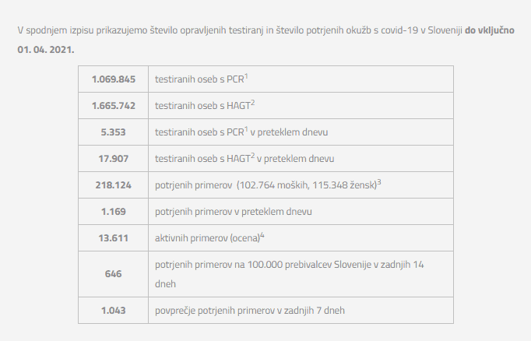531x341 pixels.
Task: Click the cases per 100.000 inhabitants label
Action: point(289,265)
